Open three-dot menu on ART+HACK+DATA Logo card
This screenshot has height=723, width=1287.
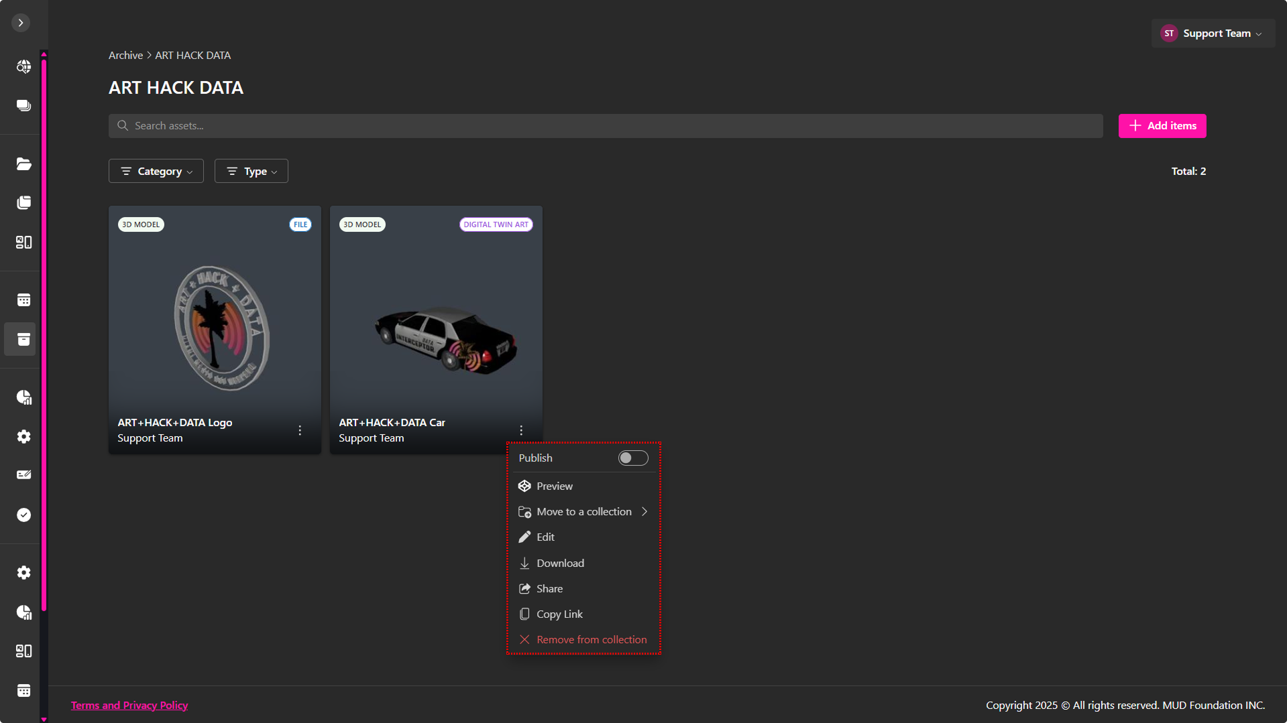[x=300, y=431]
